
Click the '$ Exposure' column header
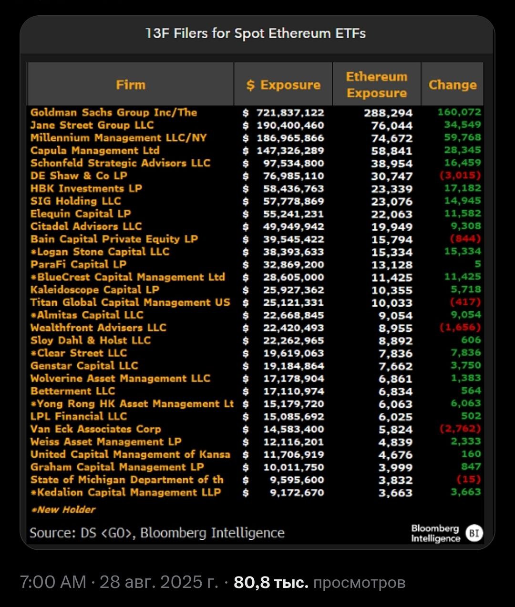pyautogui.click(x=283, y=85)
